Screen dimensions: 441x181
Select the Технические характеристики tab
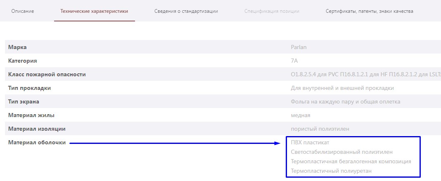click(94, 11)
